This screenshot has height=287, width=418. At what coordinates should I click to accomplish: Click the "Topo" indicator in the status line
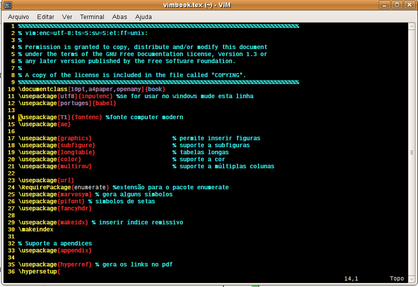[396, 278]
